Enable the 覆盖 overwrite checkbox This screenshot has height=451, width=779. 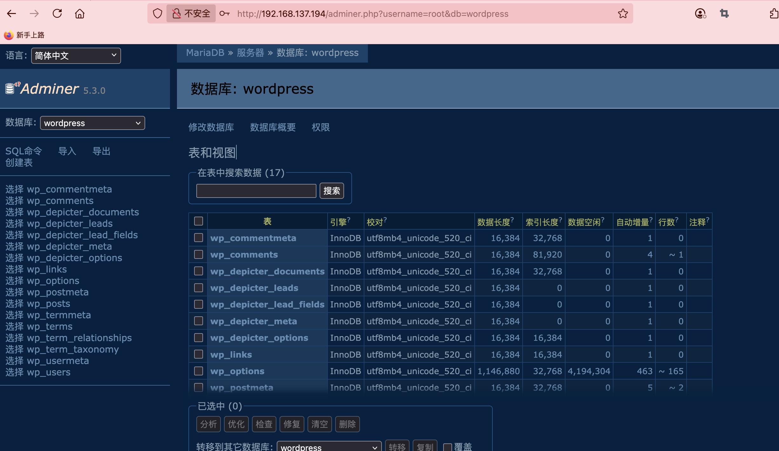coord(448,447)
